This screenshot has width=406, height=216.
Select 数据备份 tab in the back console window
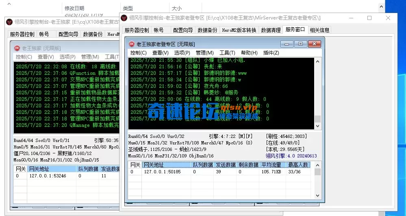pos(93,34)
